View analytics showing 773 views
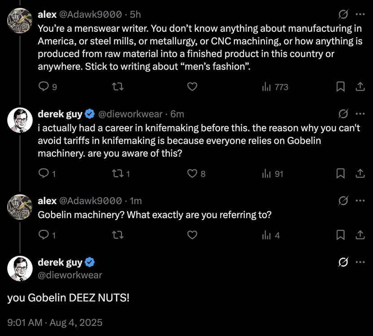Screen dimensions: 373x336 click(275, 87)
